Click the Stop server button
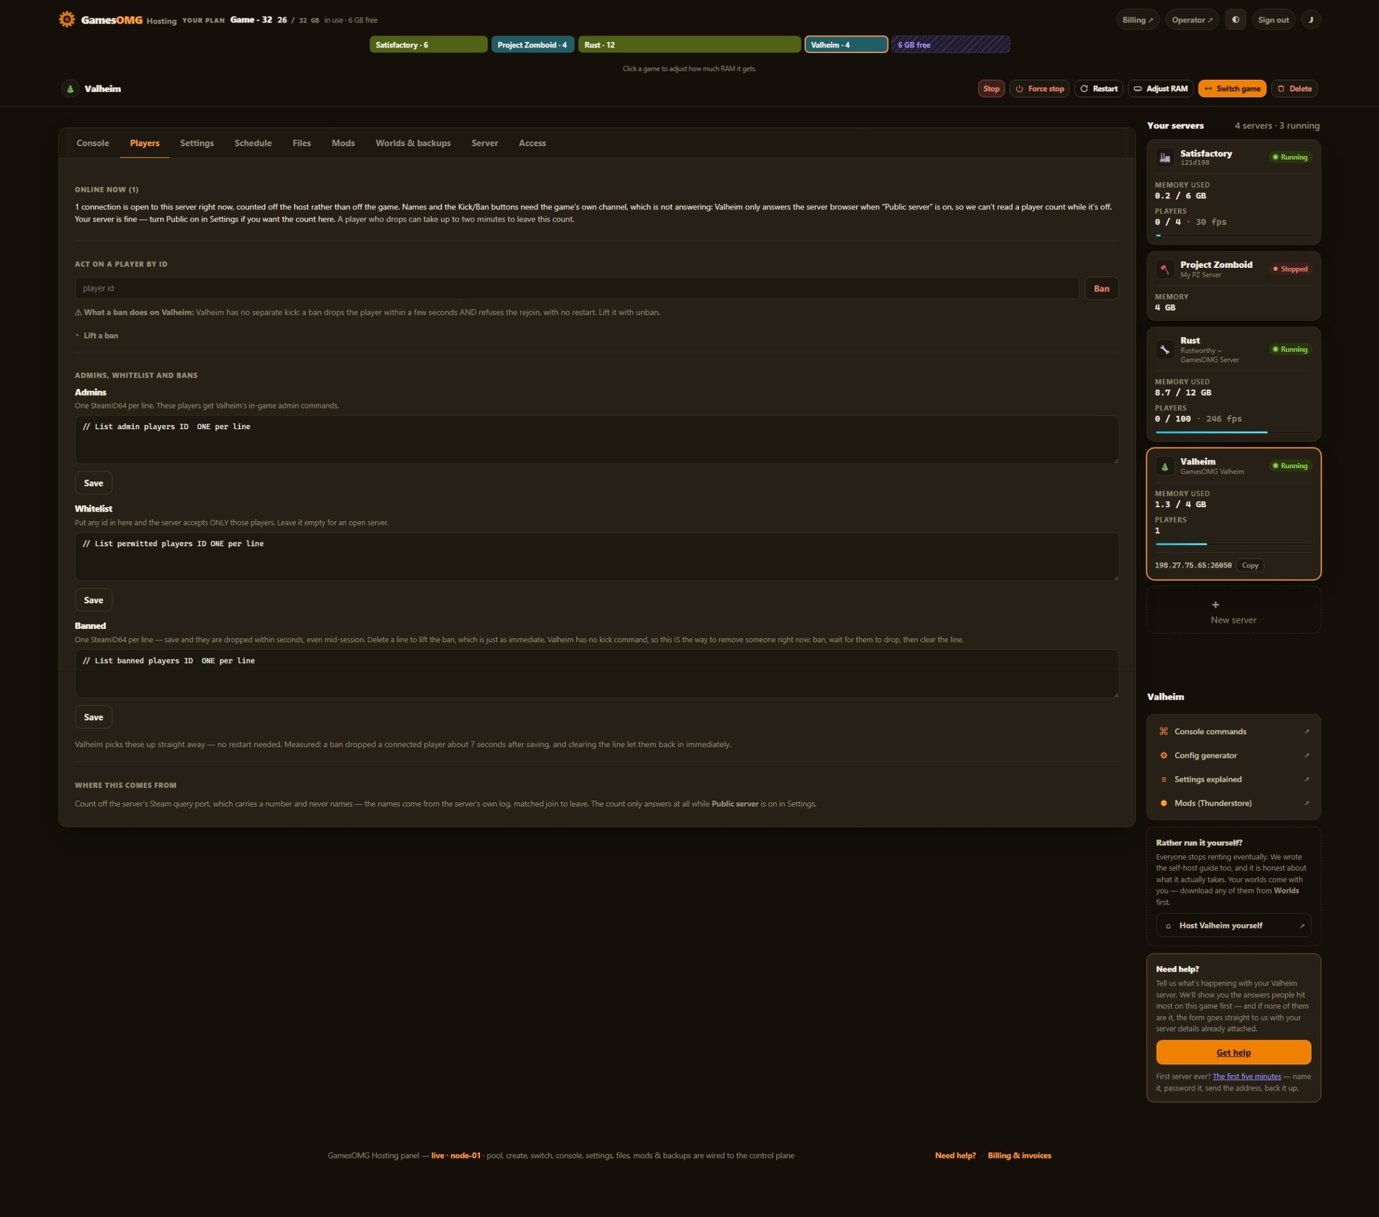This screenshot has height=1217, width=1379. click(x=991, y=89)
